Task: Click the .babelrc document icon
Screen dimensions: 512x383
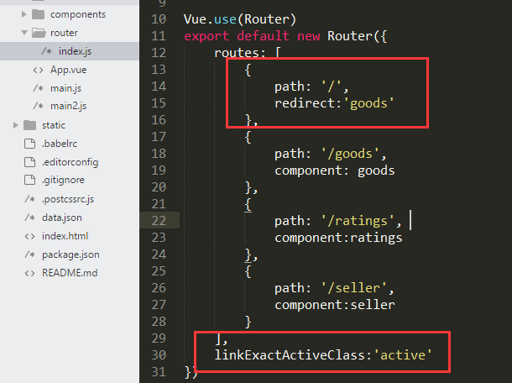Action: (x=29, y=144)
